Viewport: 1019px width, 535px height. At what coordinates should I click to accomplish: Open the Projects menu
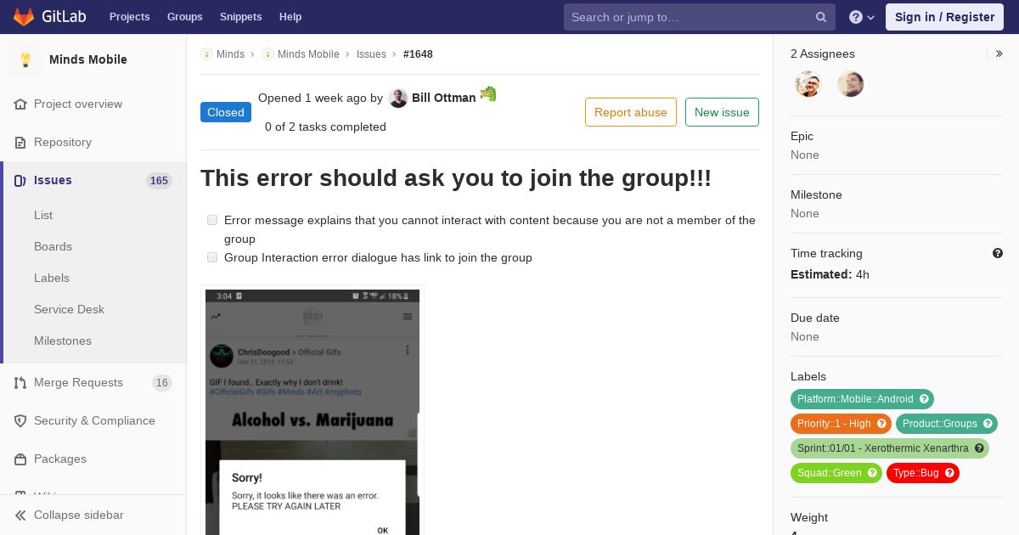129,17
